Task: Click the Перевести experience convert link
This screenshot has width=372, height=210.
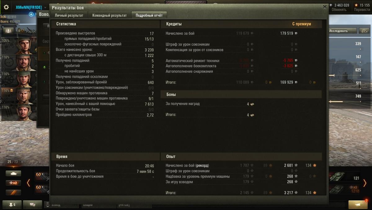Action: 362,10
